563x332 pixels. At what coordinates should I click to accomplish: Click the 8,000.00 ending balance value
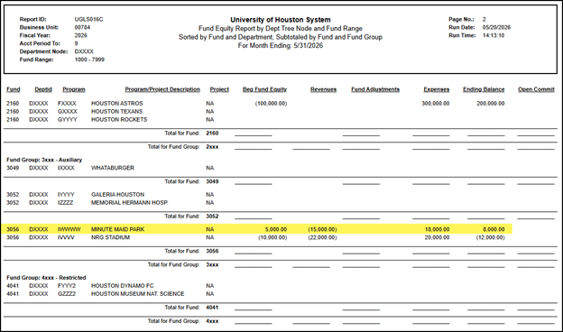[494, 229]
